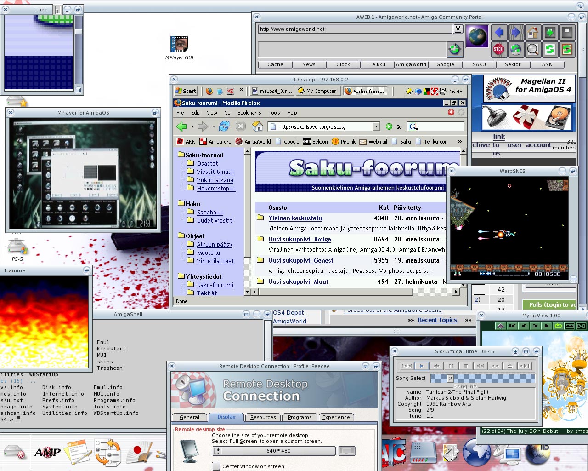Screen dimensions: 588x471
Task: Click the Eject button in Sid4Amiga
Action: click(509, 366)
